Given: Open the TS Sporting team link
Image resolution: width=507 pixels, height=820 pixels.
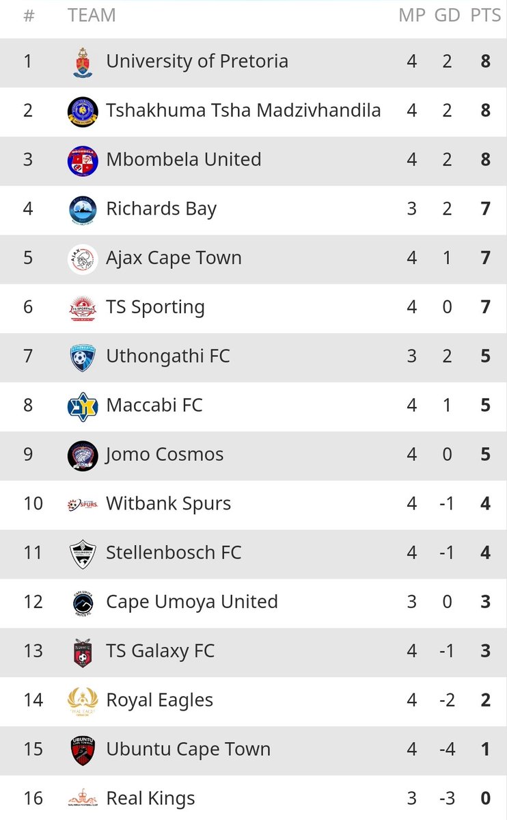Looking at the screenshot, I should click(x=155, y=307).
